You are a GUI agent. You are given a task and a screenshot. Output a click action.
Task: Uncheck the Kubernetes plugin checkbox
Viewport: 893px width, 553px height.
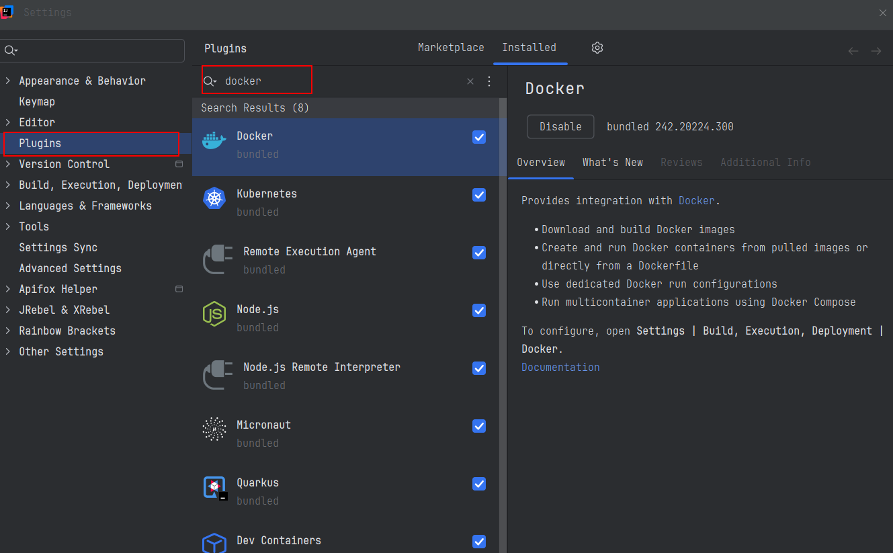479,195
